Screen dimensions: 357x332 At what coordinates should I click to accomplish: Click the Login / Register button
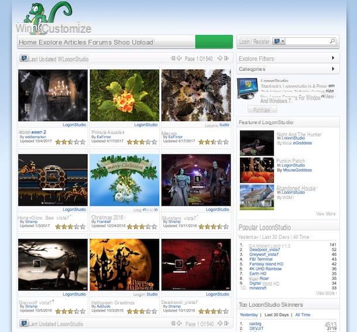[254, 42]
